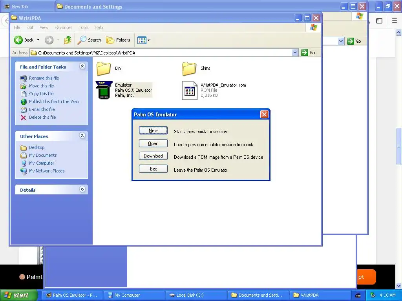
Task: Switch to Documents and Settings taskbar item
Action: 258,295
